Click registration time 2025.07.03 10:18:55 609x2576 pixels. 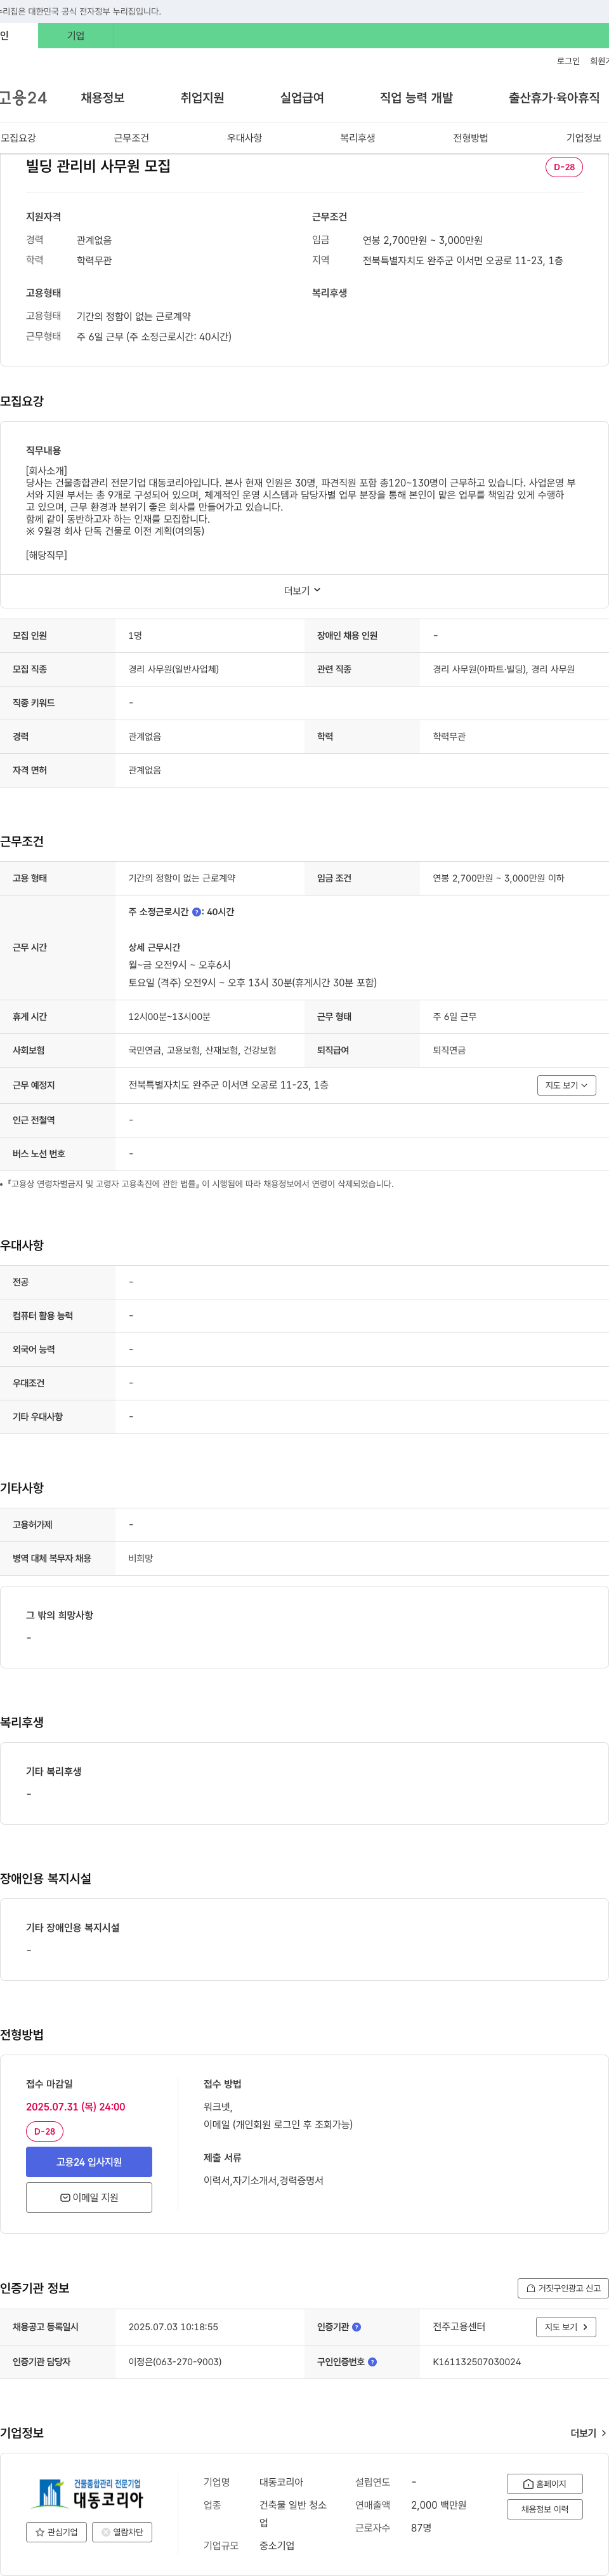point(173,2327)
